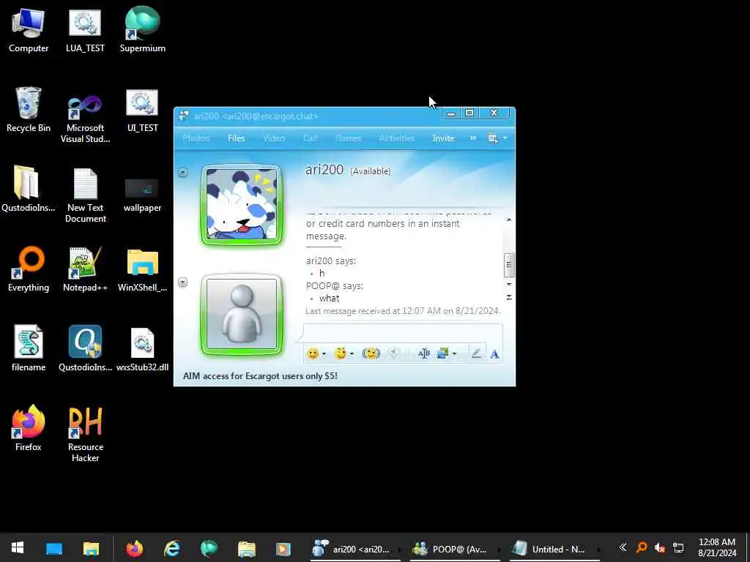Show more toolbar options chevron
The image size is (750, 562).
tap(473, 138)
